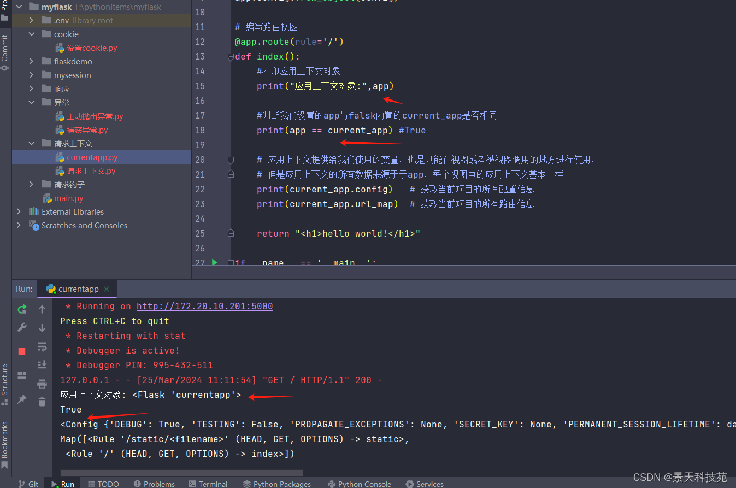This screenshot has height=488, width=736.
Task: Open main.py in project tree
Action: click(x=69, y=198)
